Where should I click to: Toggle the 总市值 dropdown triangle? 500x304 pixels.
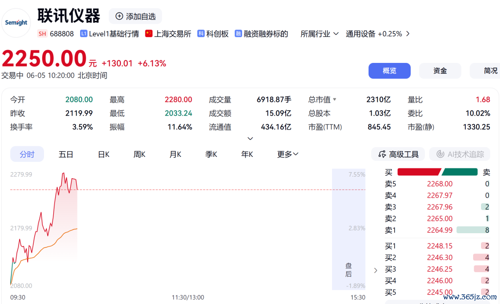point(335,99)
